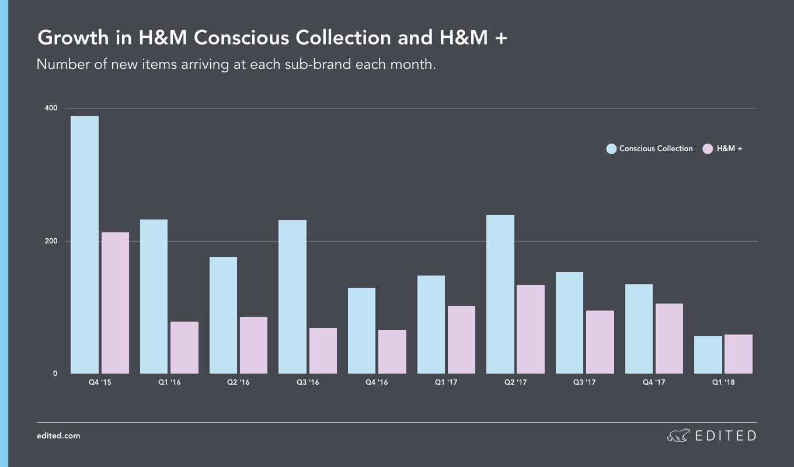Select the Q3 '17 Conscious Collection bar
Image resolution: width=794 pixels, height=467 pixels.
[x=569, y=323]
